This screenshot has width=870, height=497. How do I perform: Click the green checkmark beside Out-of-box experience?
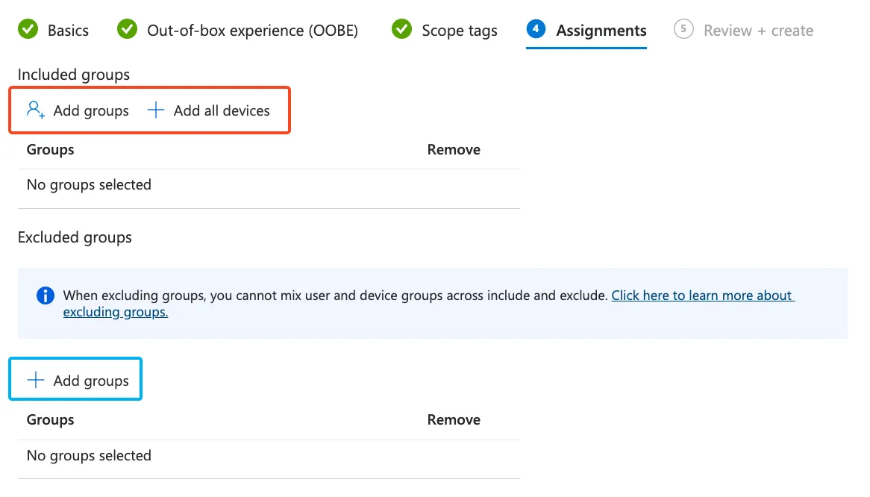(127, 29)
